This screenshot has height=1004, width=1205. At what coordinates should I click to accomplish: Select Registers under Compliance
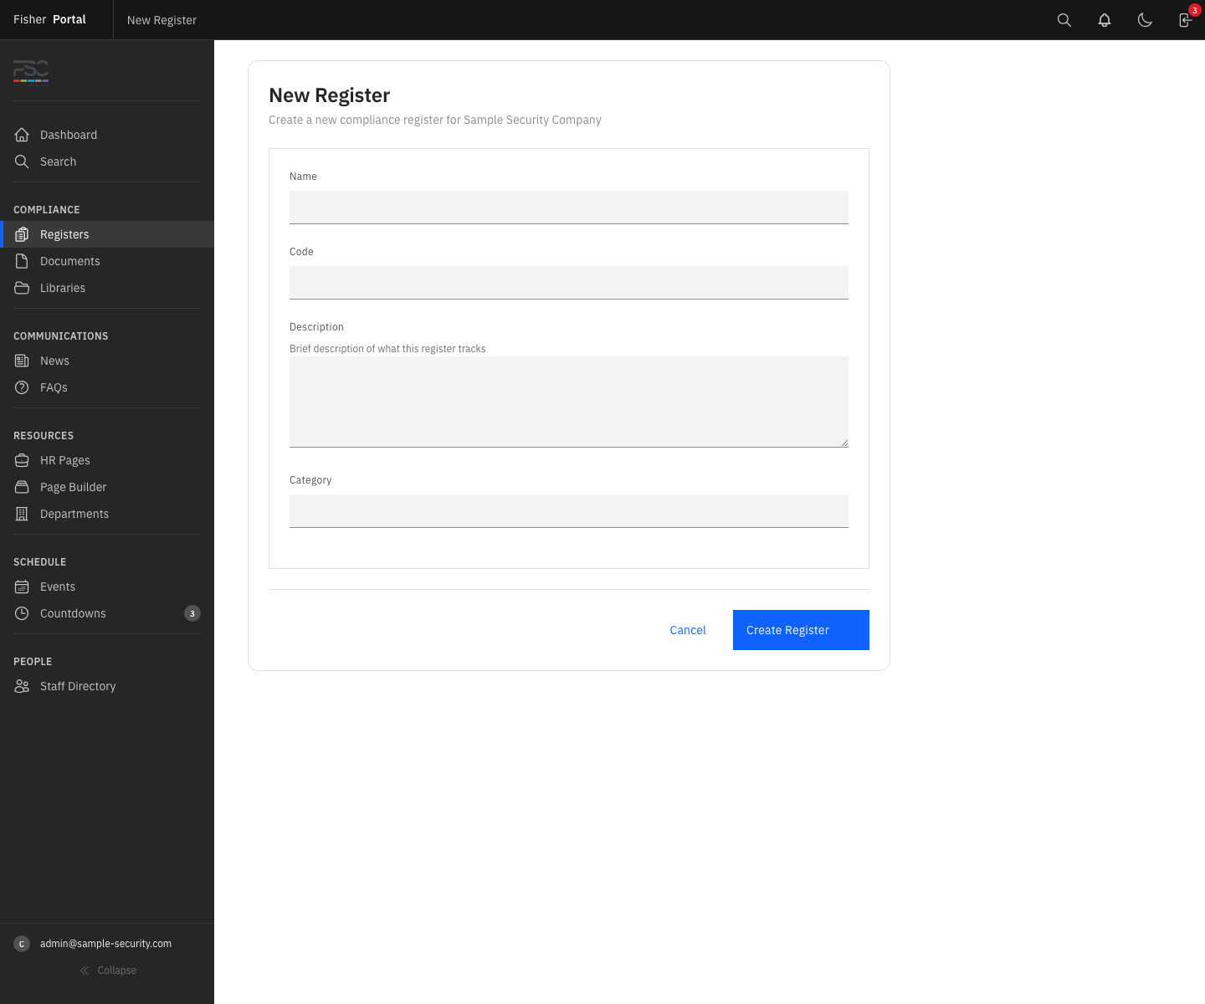(x=64, y=234)
